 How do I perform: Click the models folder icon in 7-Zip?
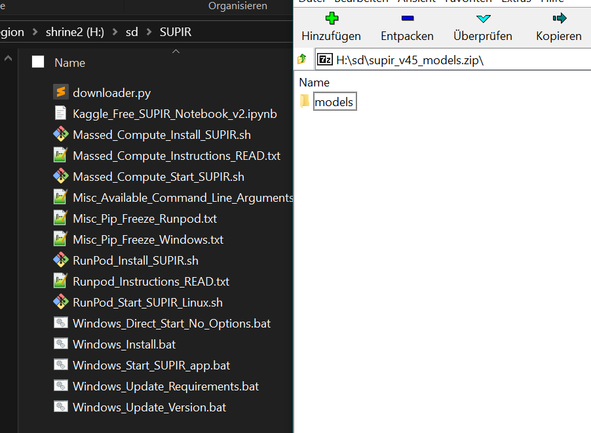click(x=305, y=102)
